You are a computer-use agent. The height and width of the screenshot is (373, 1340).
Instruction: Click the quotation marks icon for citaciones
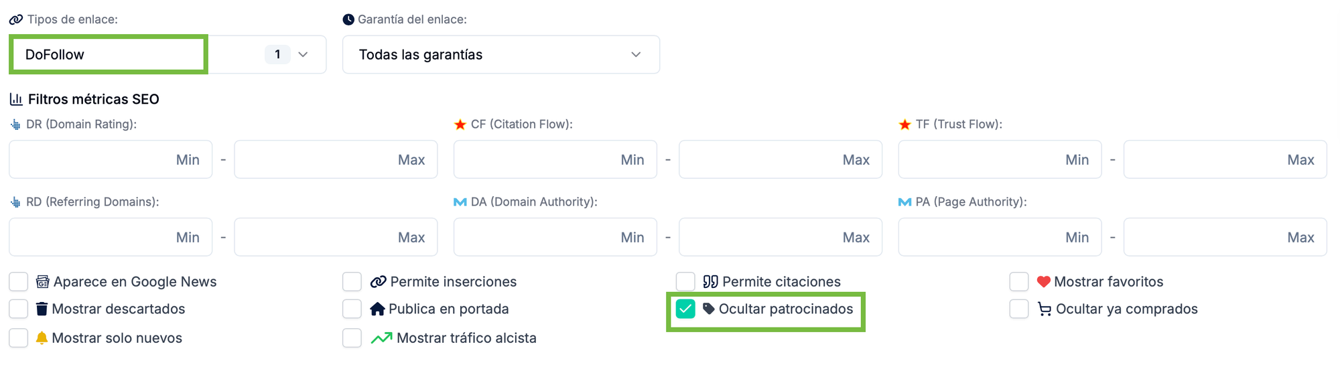711,282
